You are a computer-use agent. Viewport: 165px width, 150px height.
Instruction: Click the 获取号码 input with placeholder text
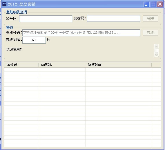[x=81, y=33]
